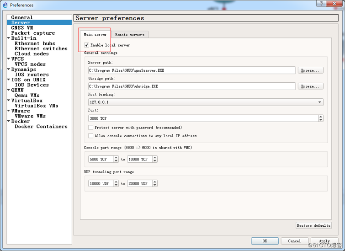Collapse the Dynamips tree section
345x251 pixels.
tap(9, 69)
